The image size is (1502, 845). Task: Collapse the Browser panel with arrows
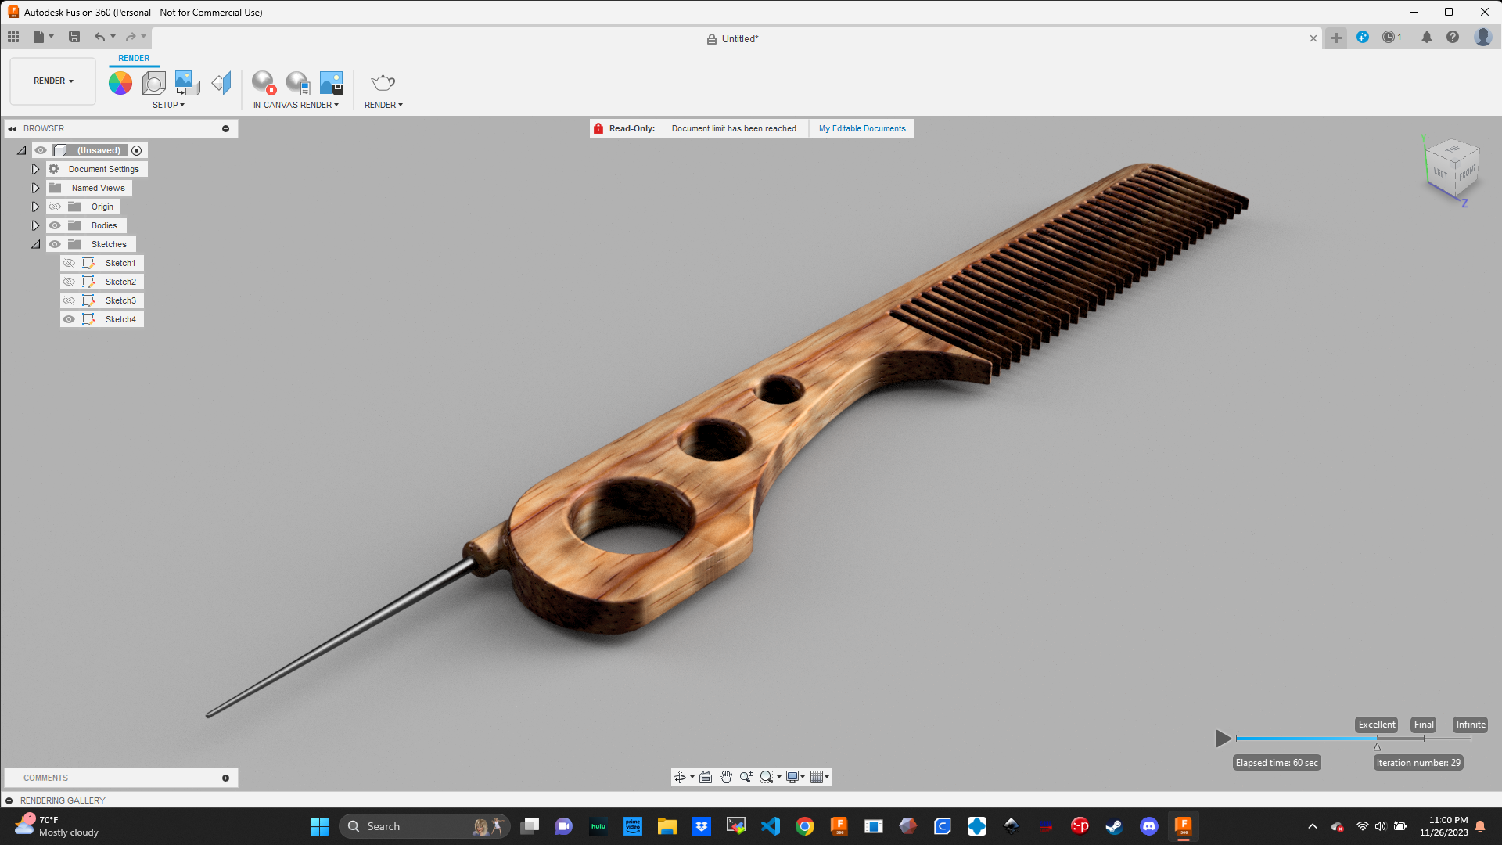[12, 128]
